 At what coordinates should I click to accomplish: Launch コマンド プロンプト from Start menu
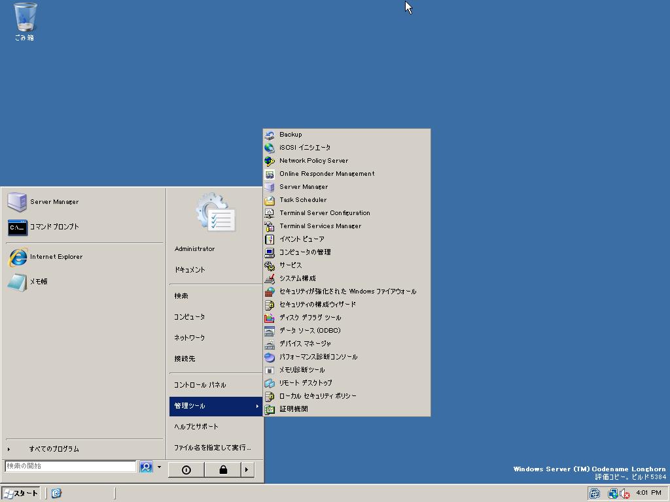pyautogui.click(x=84, y=227)
